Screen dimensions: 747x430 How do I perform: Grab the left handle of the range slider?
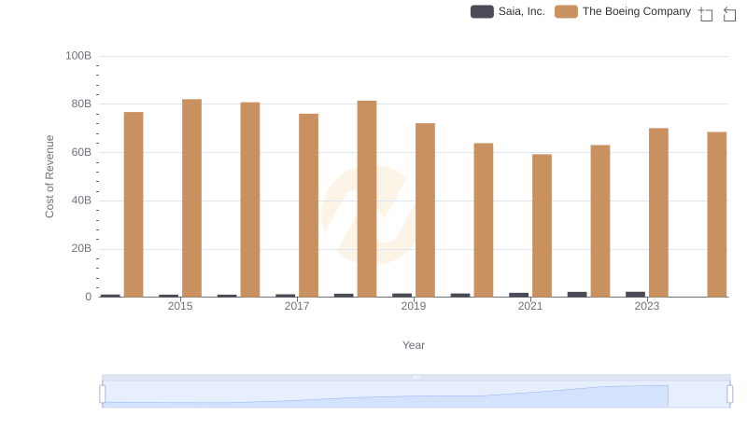click(x=103, y=395)
